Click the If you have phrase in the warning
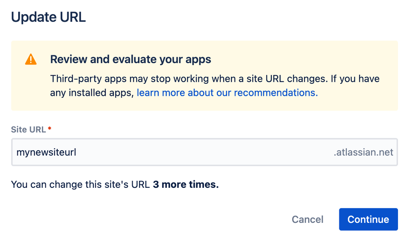 355,79
